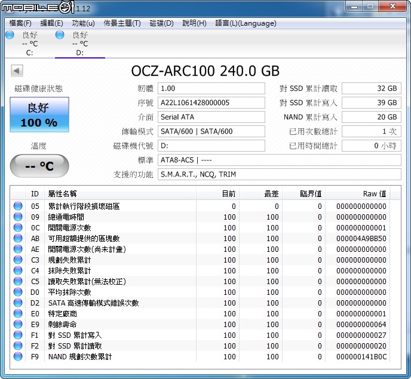411x379 pixels.
Task: Select the 讀取失敗累計(無法校正) attribute name
Action: tap(87, 282)
